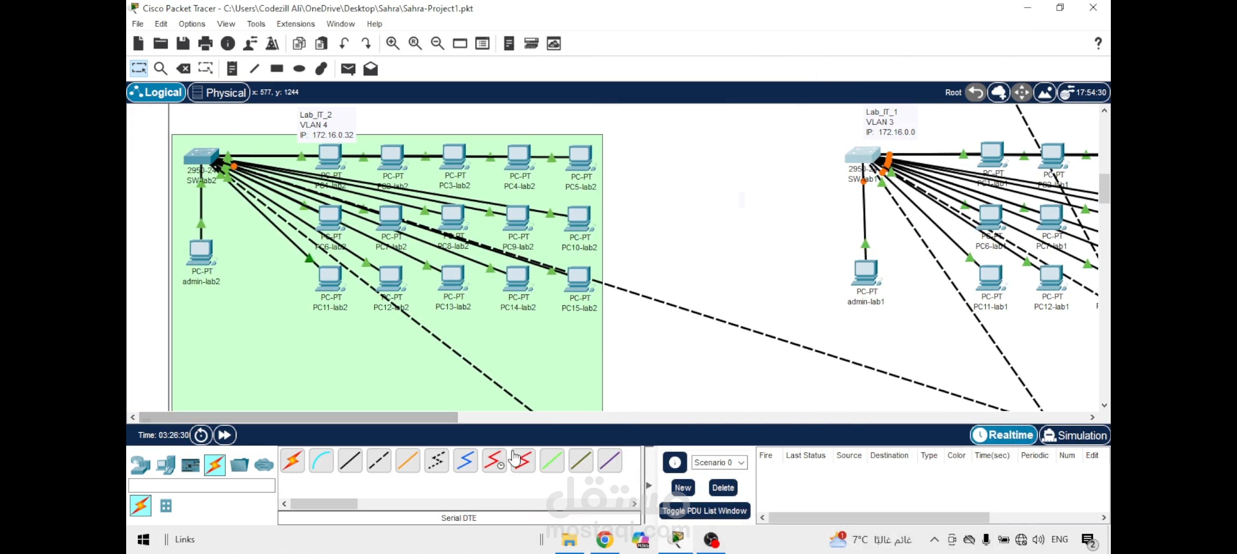Print the workspace using printer icon
1237x554 pixels.
(205, 44)
